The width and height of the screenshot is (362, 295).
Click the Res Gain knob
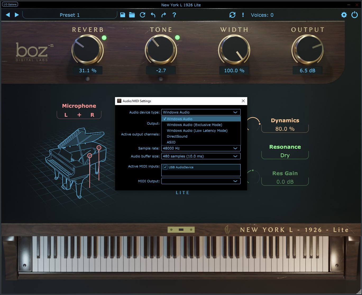tap(254, 177)
